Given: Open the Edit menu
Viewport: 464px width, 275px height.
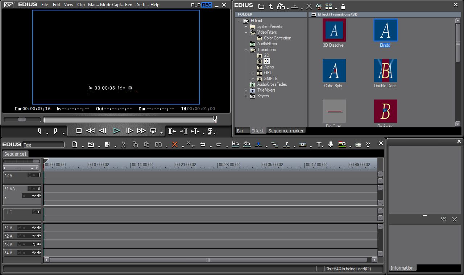Looking at the screenshot, I should point(57,5).
